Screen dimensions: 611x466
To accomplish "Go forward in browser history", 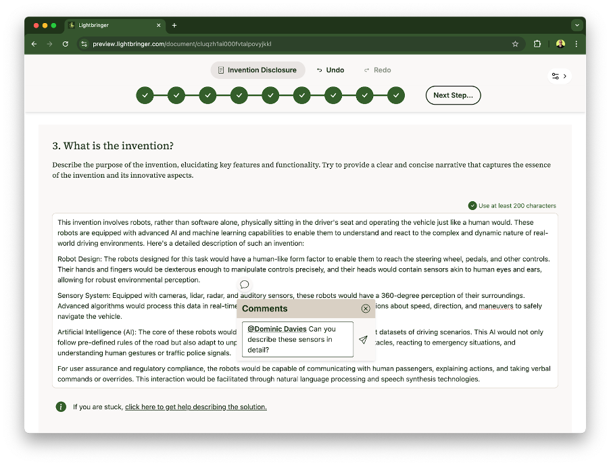I will pos(49,44).
